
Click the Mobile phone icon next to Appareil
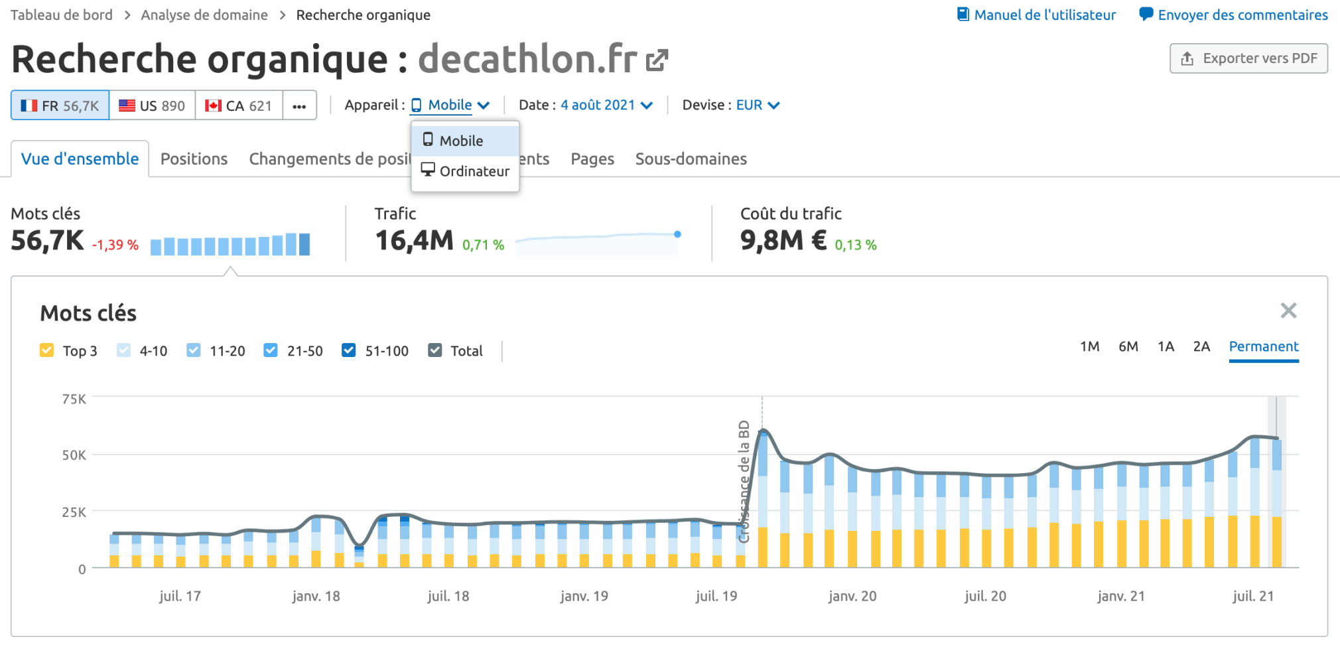[417, 105]
